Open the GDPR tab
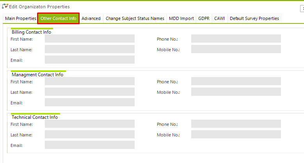 [204, 18]
